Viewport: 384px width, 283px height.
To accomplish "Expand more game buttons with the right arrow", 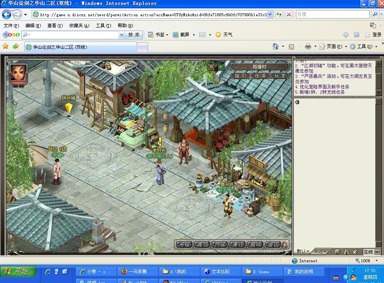I will click(x=285, y=244).
